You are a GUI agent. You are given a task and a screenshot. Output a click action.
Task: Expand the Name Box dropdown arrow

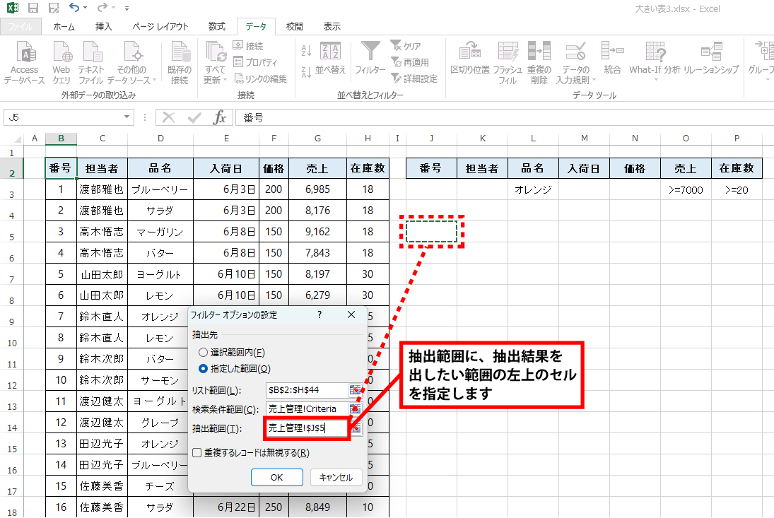point(127,117)
